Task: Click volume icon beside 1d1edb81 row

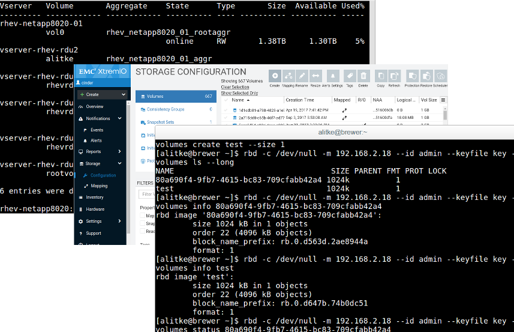Action: (235, 110)
